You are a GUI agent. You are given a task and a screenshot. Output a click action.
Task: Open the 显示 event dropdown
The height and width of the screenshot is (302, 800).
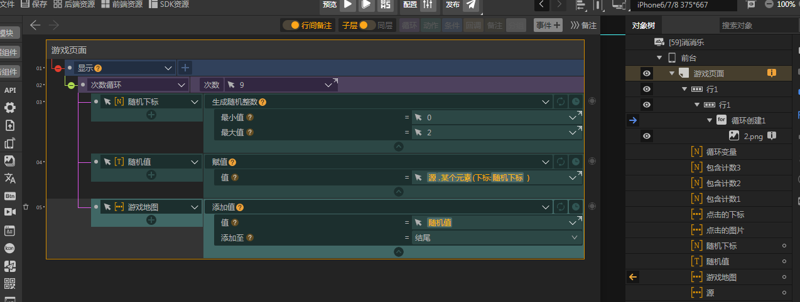168,68
